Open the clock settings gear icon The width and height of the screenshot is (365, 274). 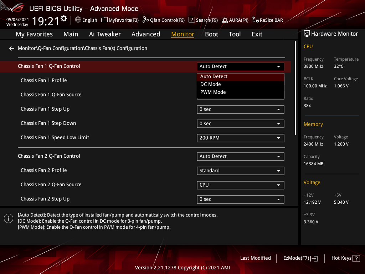(64, 19)
